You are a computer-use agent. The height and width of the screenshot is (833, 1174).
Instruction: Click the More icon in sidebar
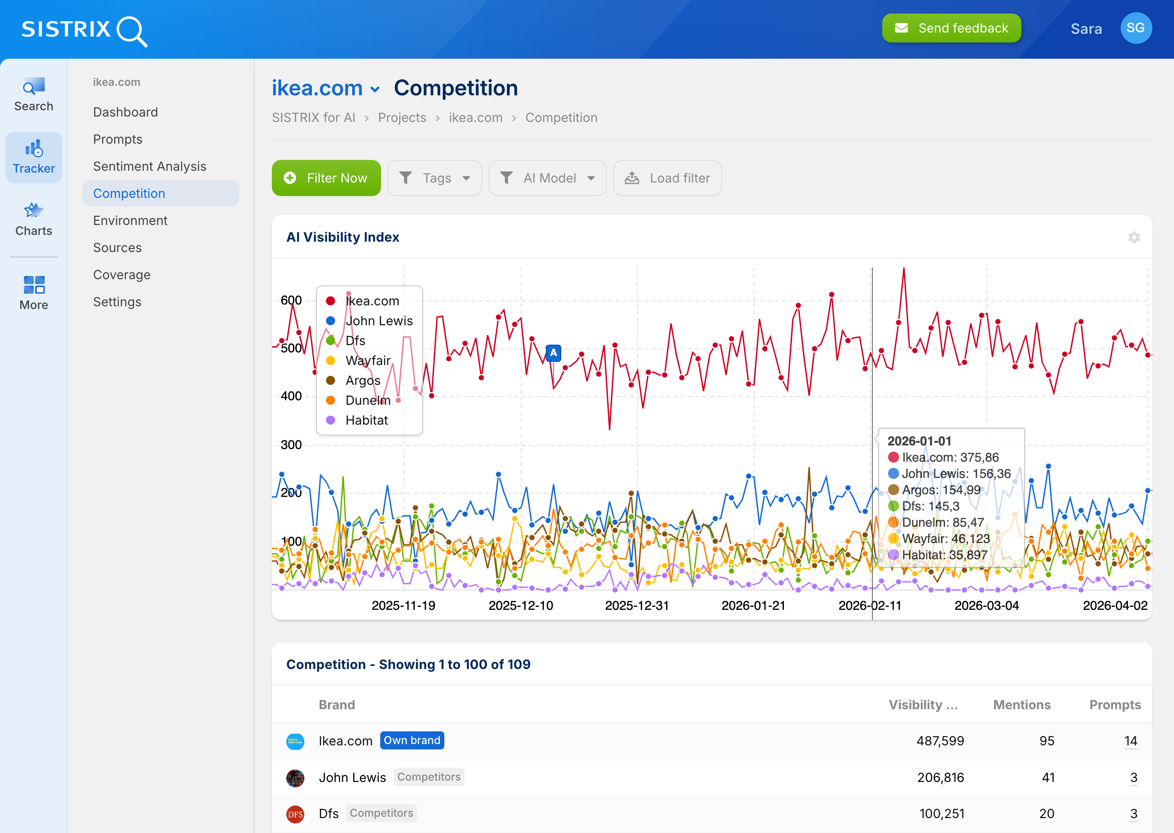pos(33,292)
